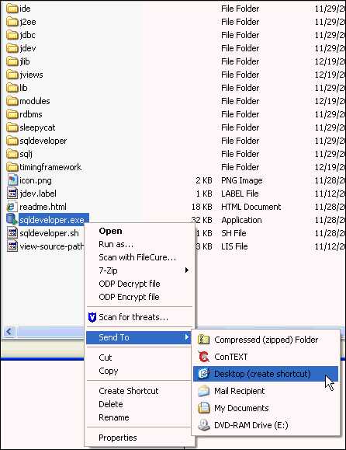Viewport: 346px width, 450px height.
Task: Click the sqldeveloper.exe database application icon
Action: (12, 219)
